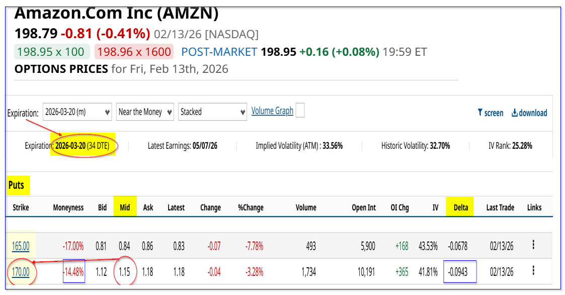Sort by the Moneyness column header

click(x=68, y=207)
